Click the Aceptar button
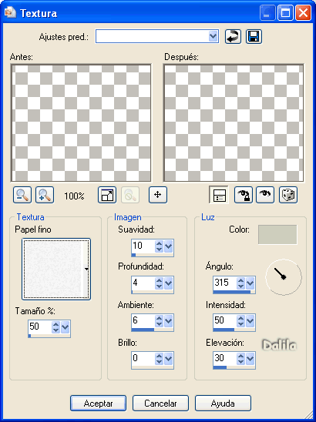The image size is (316, 422). pyautogui.click(x=99, y=404)
